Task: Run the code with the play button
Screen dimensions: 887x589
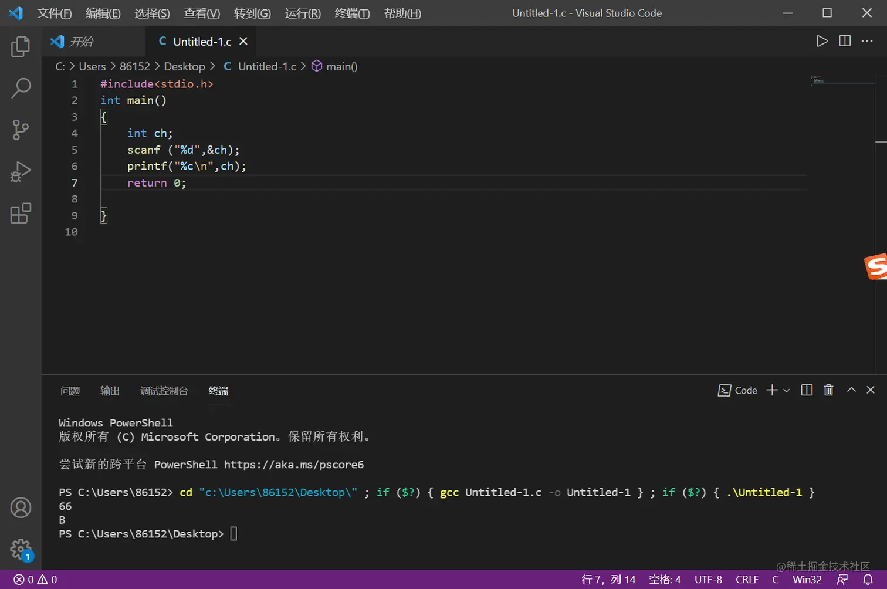Action: pos(822,41)
